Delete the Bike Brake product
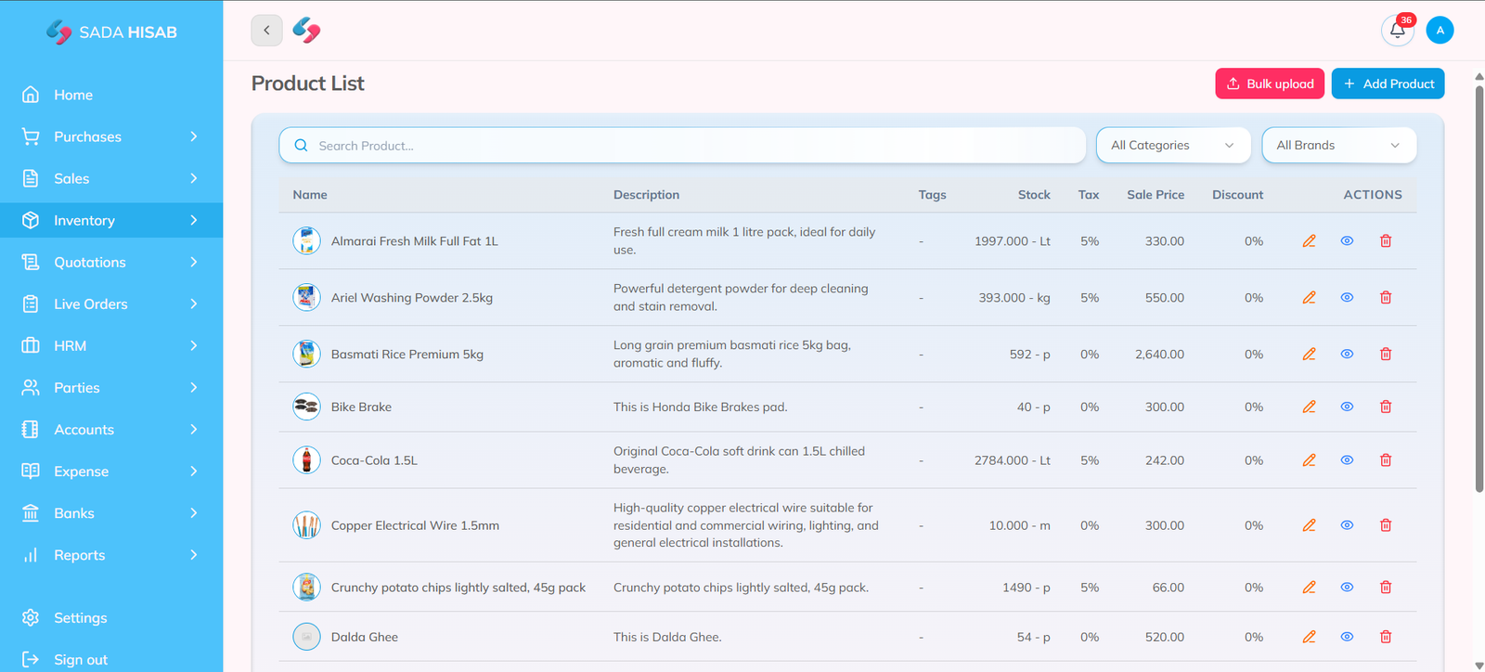1485x672 pixels. tap(1386, 407)
